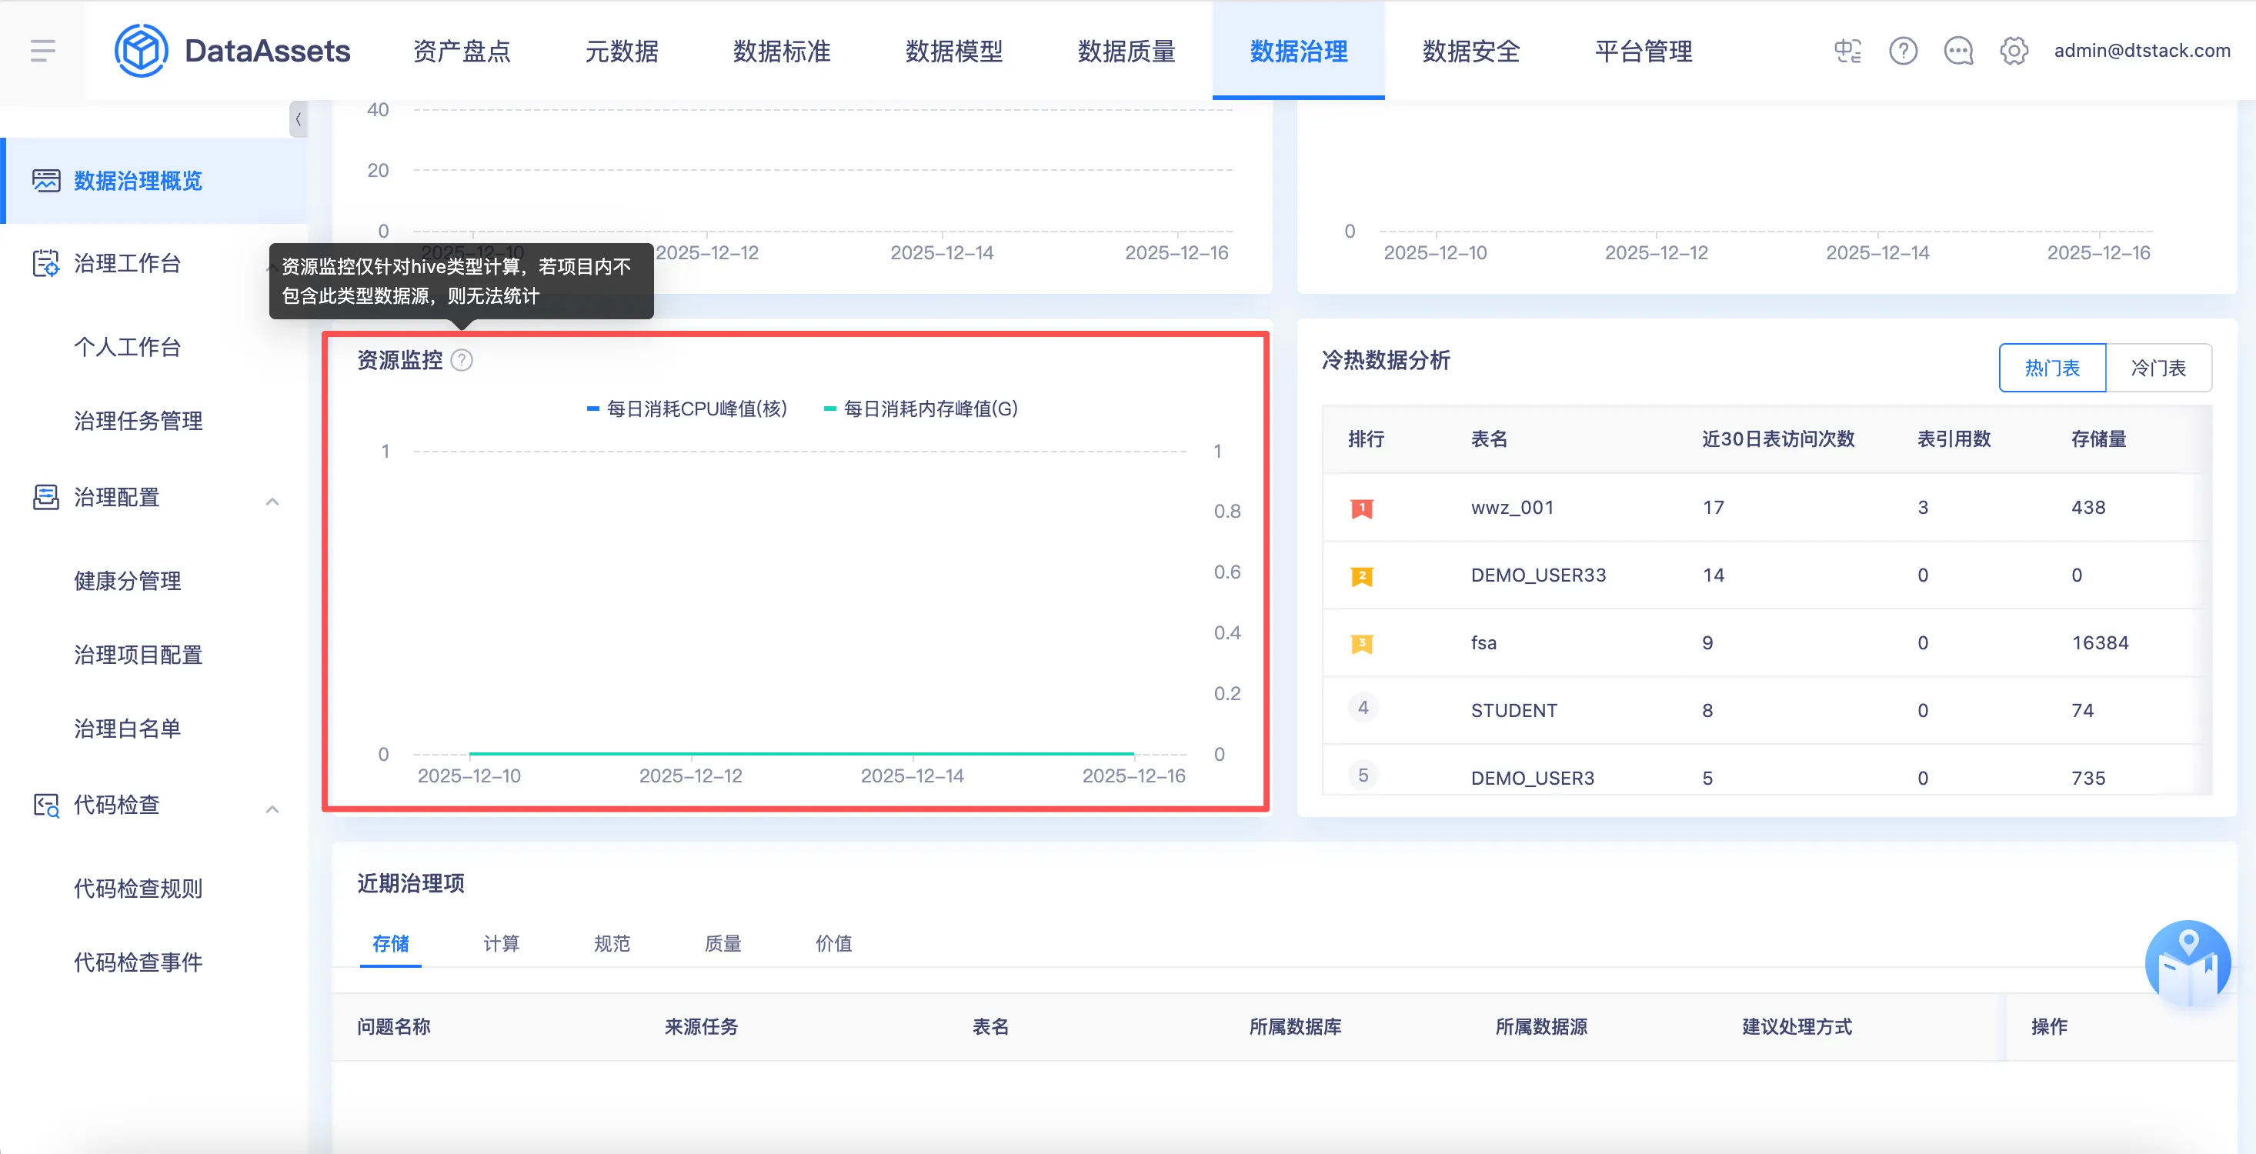Click the 资源监控 help tooltip icon
The width and height of the screenshot is (2256, 1154).
(462, 360)
